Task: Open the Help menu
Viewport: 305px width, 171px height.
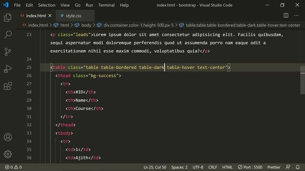Action: [124, 5]
